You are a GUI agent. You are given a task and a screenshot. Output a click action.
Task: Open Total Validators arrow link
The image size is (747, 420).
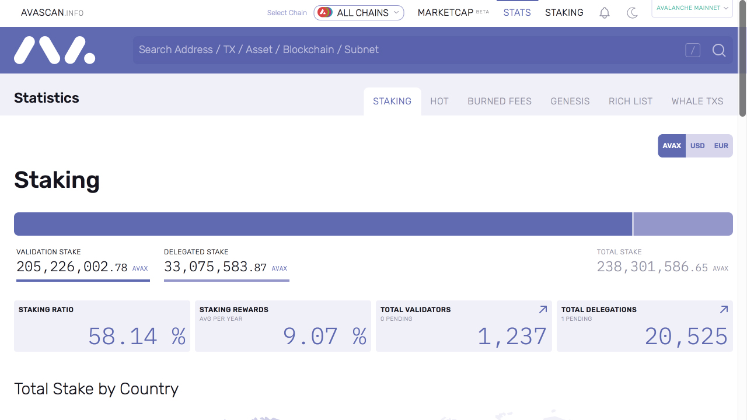coord(543,310)
